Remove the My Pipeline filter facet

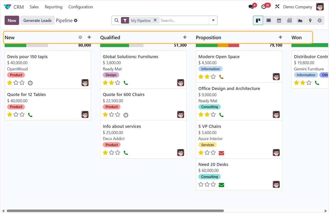point(155,20)
